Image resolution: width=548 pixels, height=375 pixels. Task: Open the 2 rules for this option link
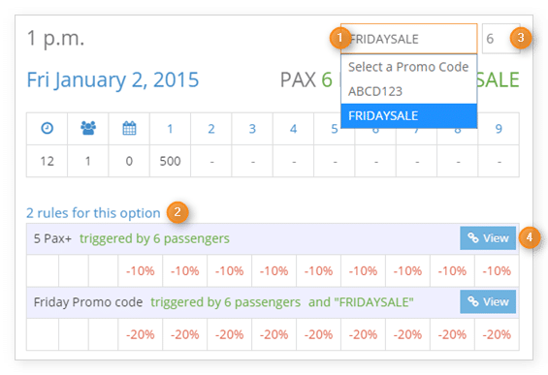93,212
